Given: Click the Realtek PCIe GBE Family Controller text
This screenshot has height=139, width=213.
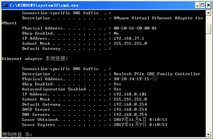Looking at the screenshot, I should click(157, 74).
